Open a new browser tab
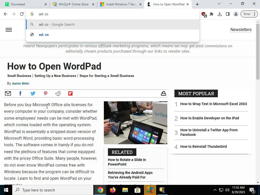Screen dimensions: 260x195 click(x=197, y=4)
